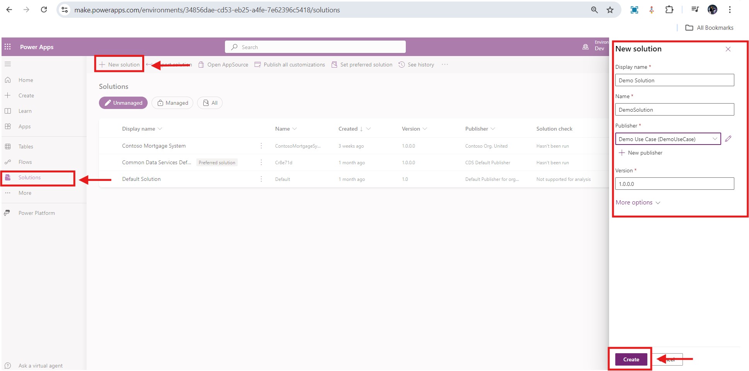Open the Created column sort dropdown
Image resolution: width=749 pixels, height=371 pixels.
[368, 128]
